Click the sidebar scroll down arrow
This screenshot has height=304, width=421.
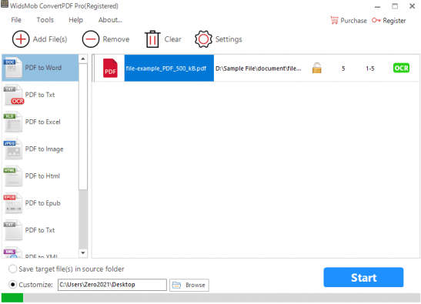point(83,252)
